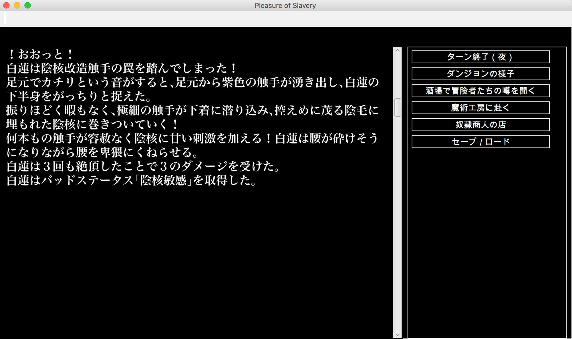The image size is (572, 339).
Task: Open 奴隷商人の店
Action: (480, 125)
